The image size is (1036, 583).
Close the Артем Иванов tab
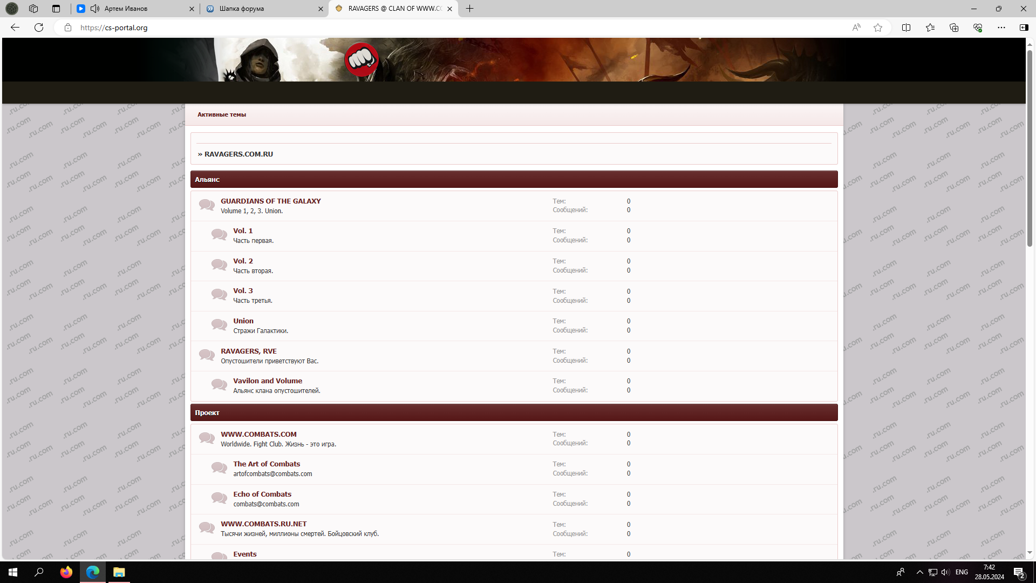[192, 9]
